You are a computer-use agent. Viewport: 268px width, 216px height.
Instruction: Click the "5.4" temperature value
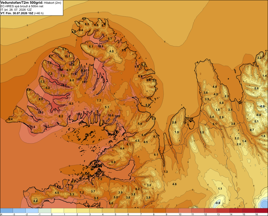[154, 119]
